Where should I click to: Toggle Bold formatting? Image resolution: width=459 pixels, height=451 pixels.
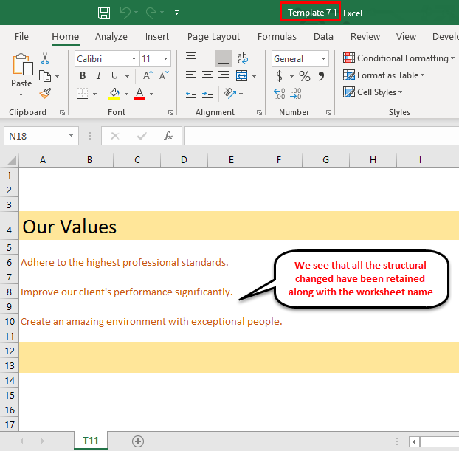(x=83, y=75)
